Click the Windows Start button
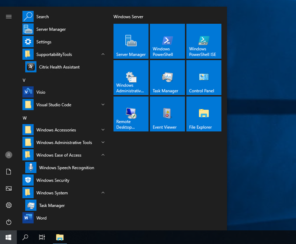 8,237
